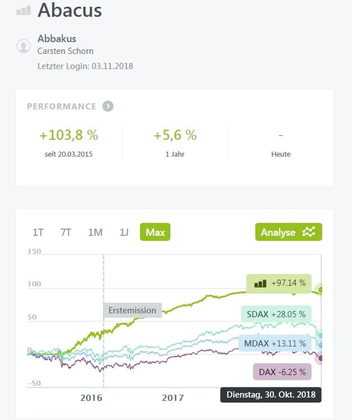352x420 pixels.
Task: Click the user avatar icon next to Abbakus
Action: (24, 46)
